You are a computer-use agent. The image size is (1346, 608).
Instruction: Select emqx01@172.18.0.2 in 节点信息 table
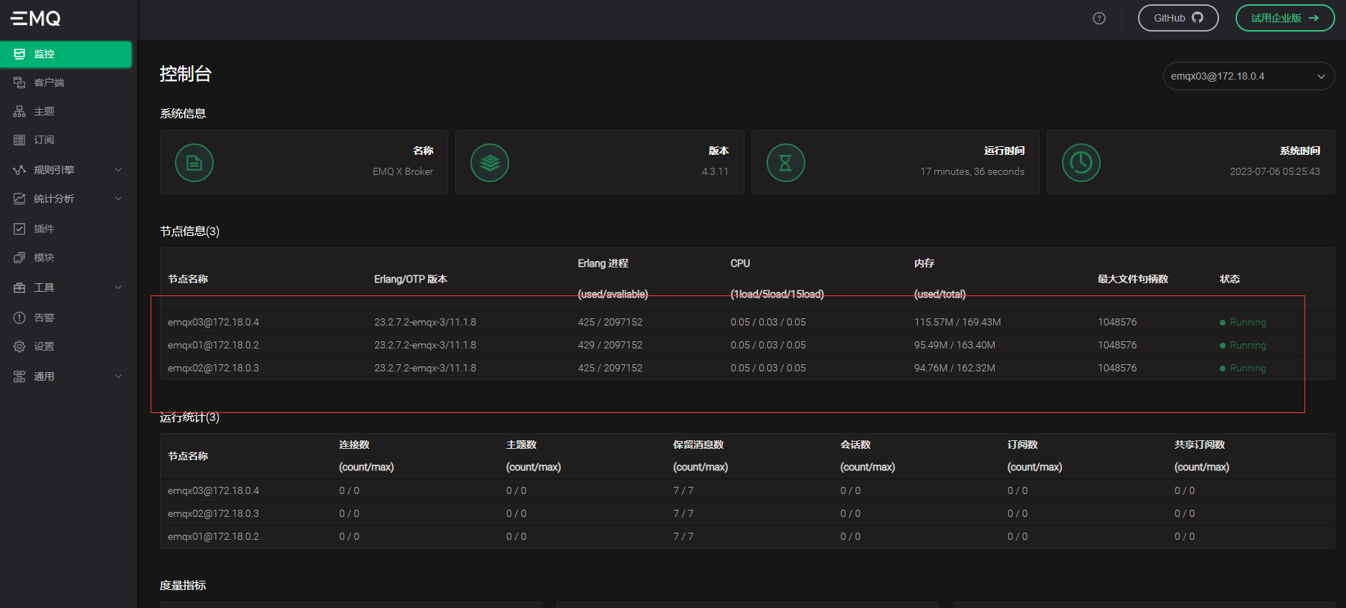click(214, 345)
